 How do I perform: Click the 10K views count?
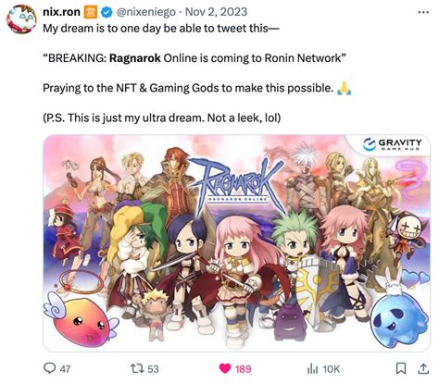(331, 369)
